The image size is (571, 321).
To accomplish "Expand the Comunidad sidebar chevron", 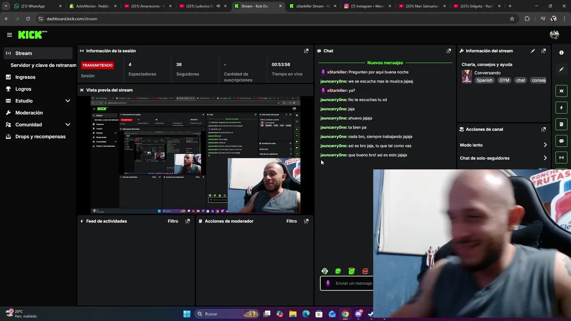I will click(68, 125).
